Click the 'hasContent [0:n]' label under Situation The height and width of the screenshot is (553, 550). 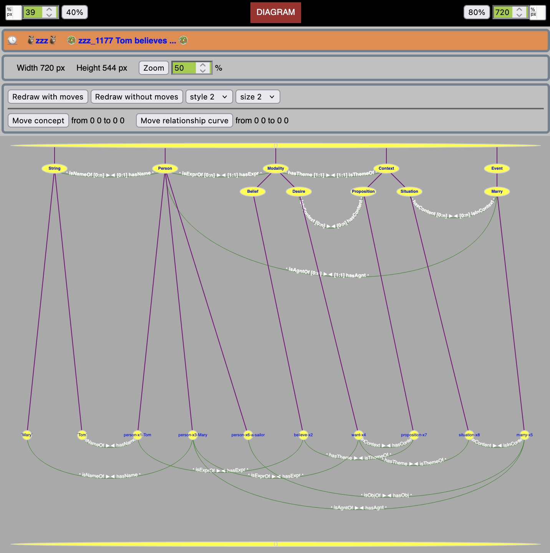coord(429,209)
